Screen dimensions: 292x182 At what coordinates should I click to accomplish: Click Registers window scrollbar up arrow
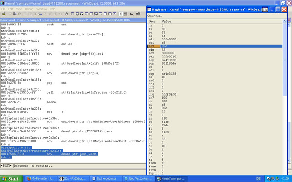click(284, 21)
